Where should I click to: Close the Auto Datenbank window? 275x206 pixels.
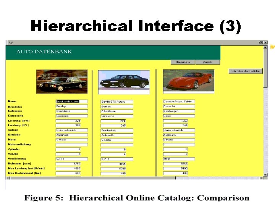tap(265, 42)
